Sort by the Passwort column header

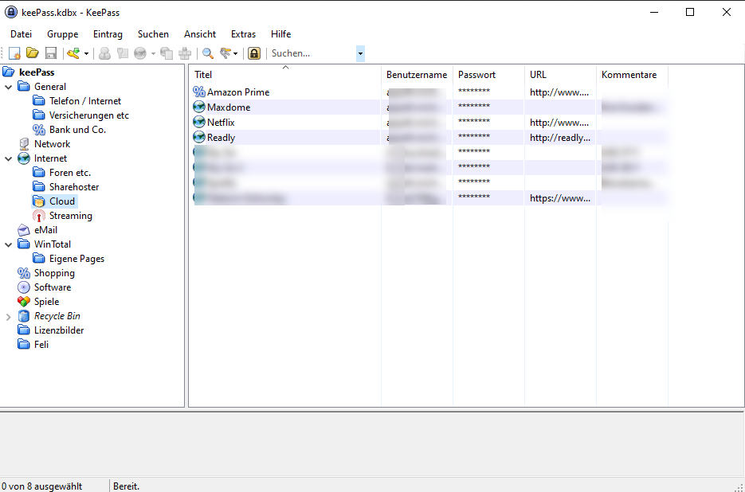coord(489,75)
